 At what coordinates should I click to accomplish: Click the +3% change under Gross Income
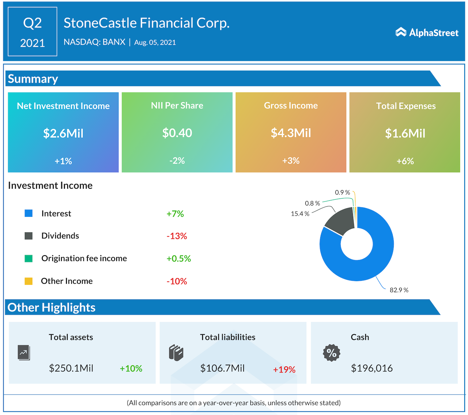coord(291,161)
